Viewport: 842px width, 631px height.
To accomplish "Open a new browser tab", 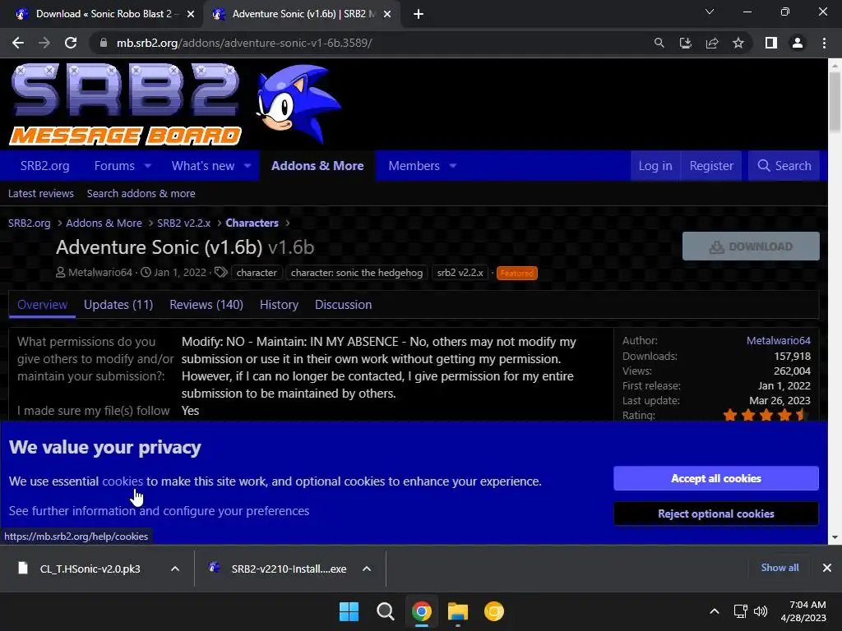I will (419, 14).
